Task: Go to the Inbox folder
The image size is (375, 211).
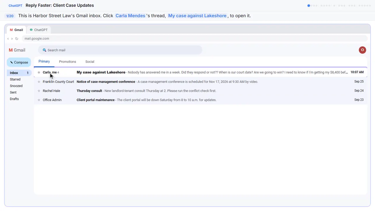Action: 19,73
